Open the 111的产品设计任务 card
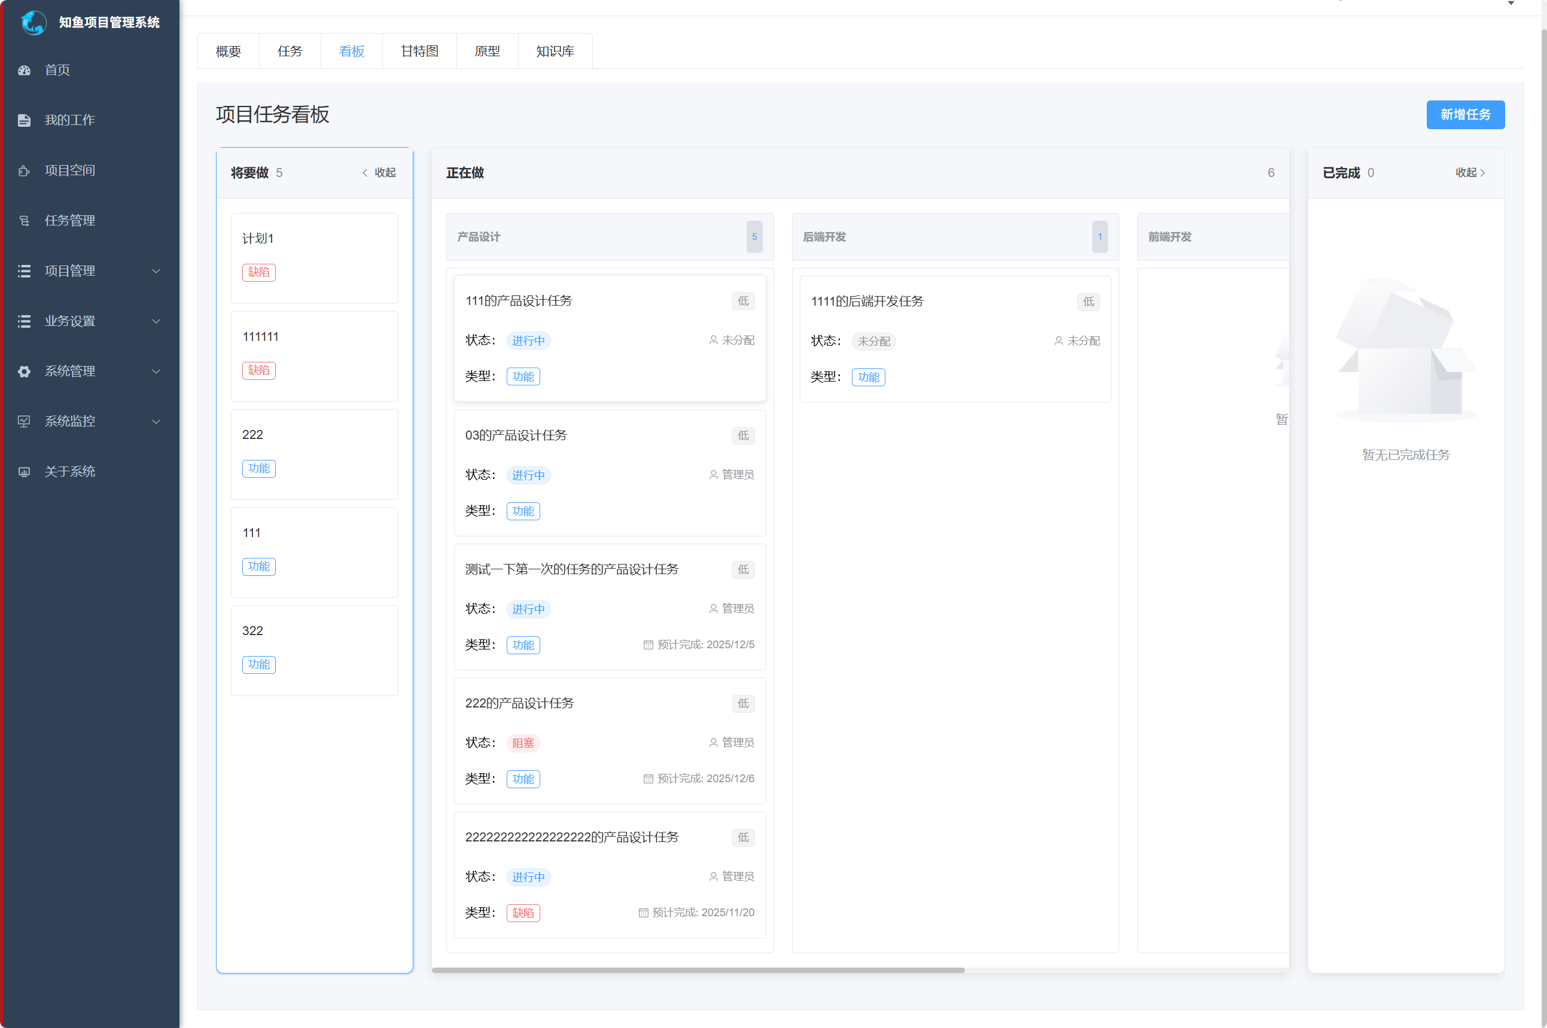 [518, 301]
